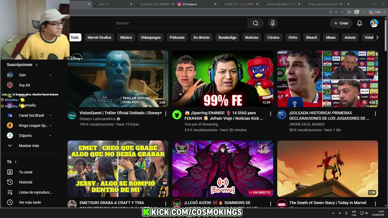Open the Disney+ Latinoamérica channel name link
Screen dimensions: 388x218
[98, 119]
